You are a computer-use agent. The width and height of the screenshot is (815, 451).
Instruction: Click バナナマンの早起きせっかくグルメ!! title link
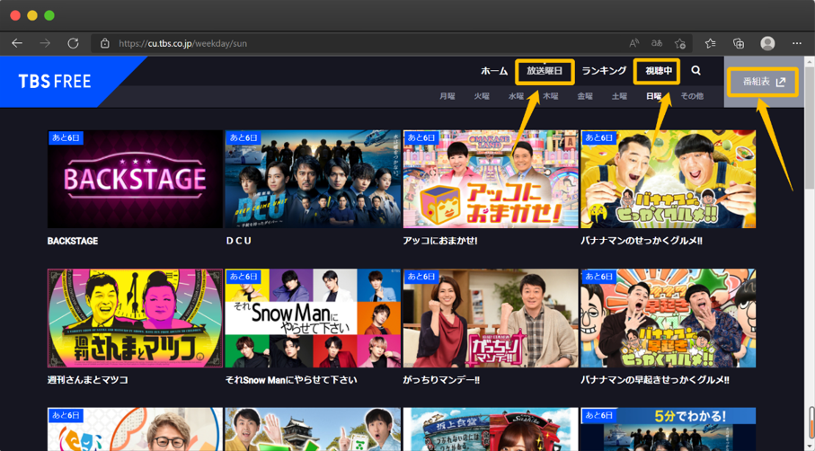pos(655,380)
